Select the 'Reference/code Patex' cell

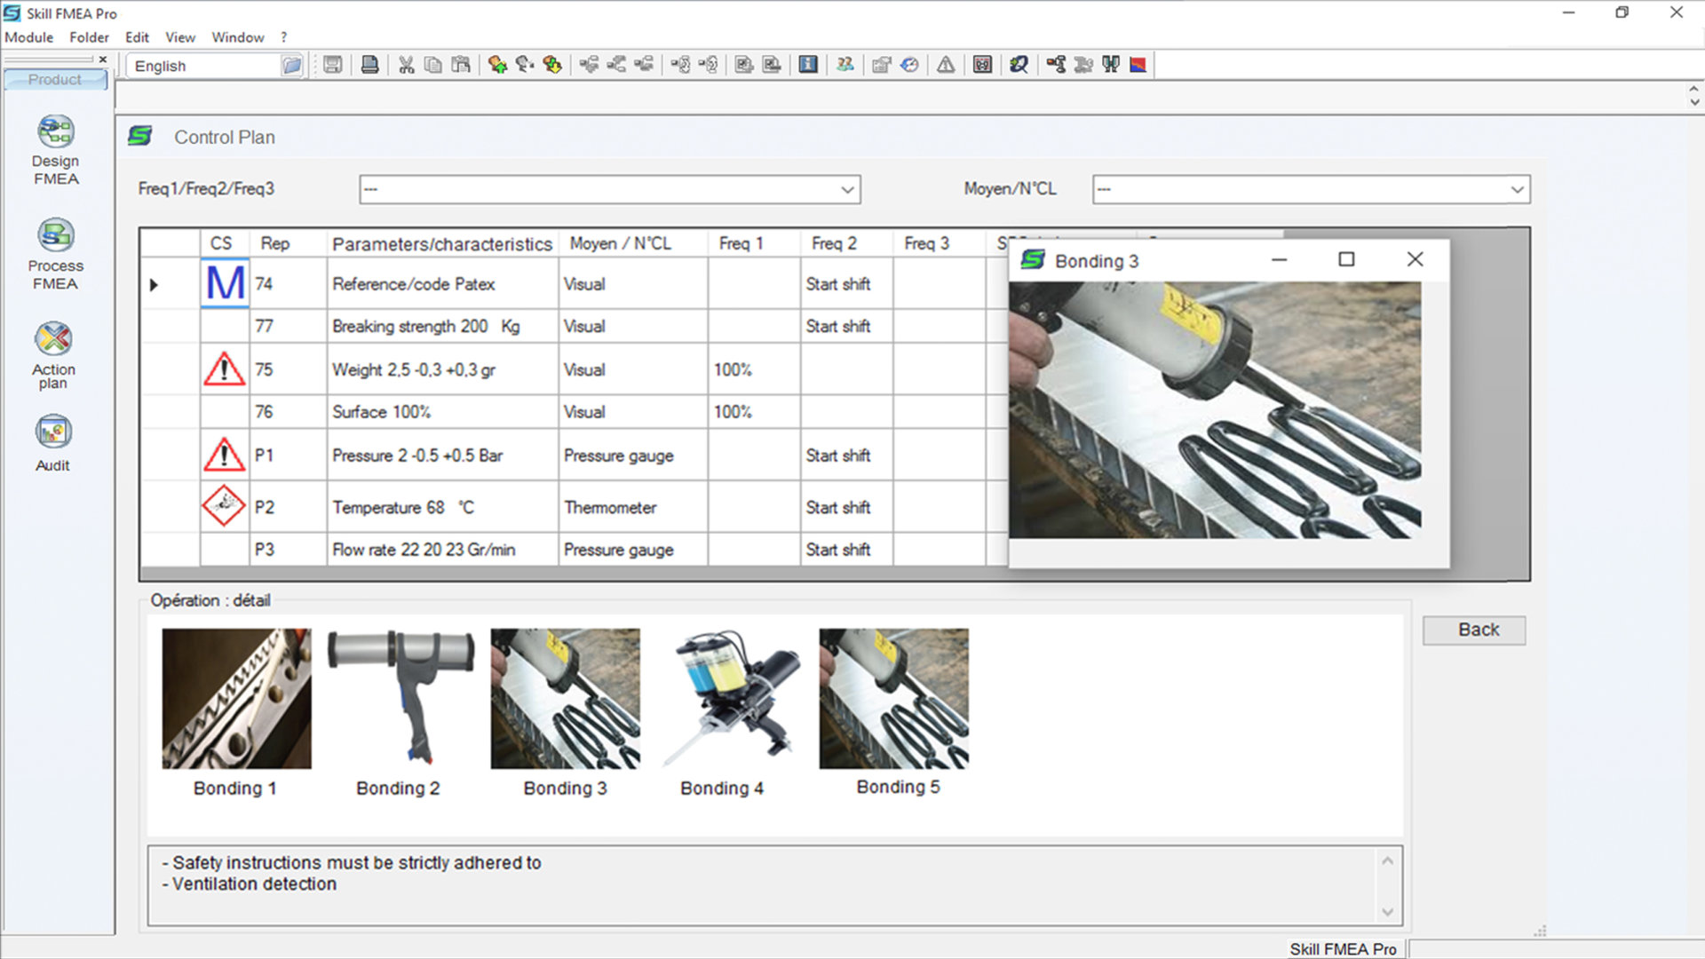[442, 284]
